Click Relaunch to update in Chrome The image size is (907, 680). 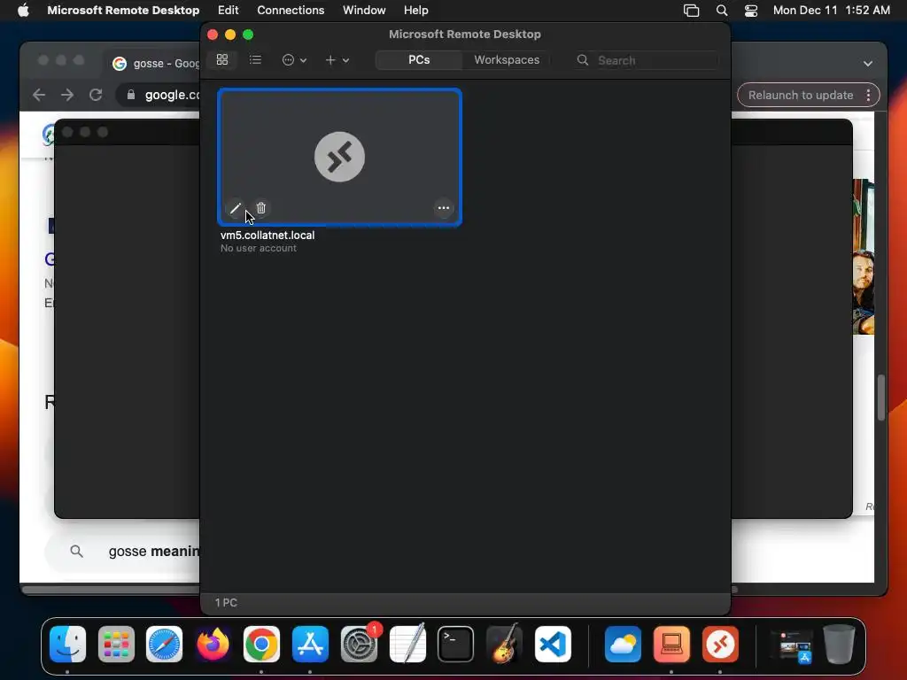click(801, 96)
